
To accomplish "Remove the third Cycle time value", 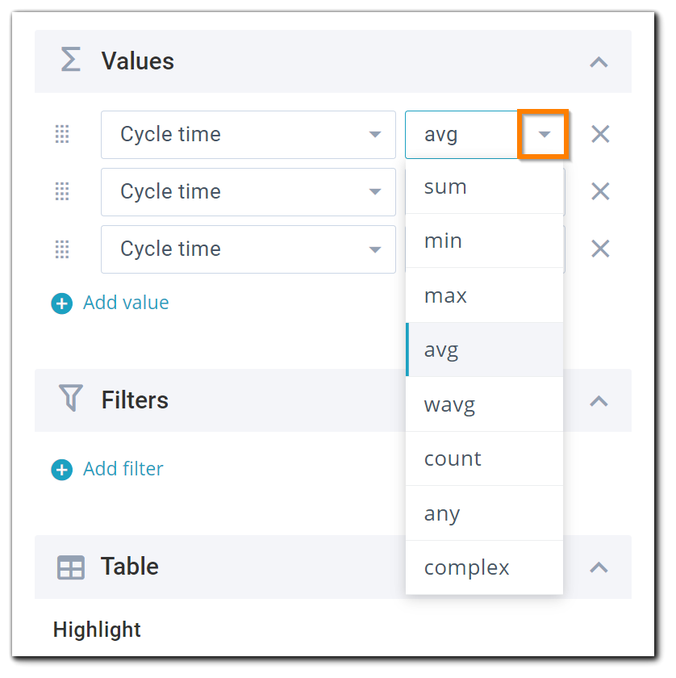I will tap(600, 249).
